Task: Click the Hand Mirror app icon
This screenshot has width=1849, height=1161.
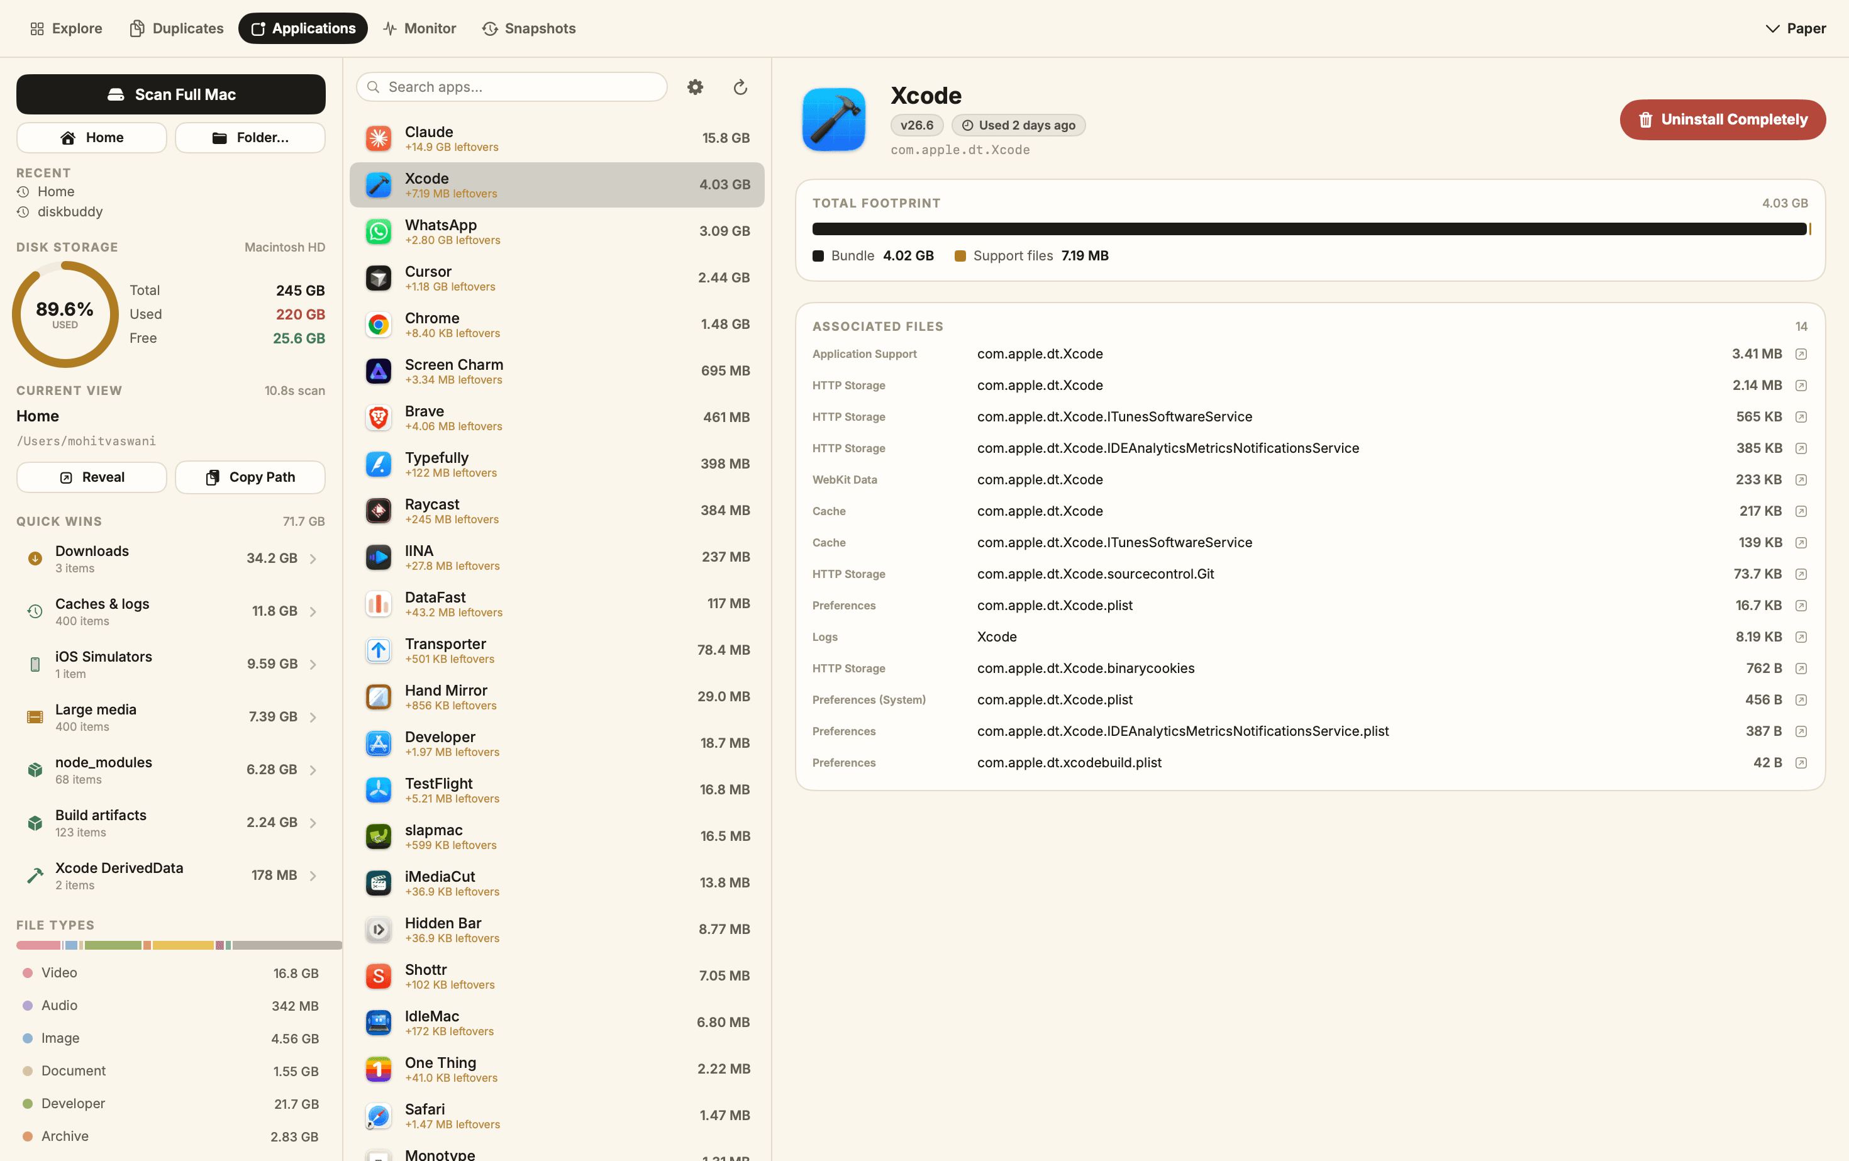Action: [x=379, y=697]
